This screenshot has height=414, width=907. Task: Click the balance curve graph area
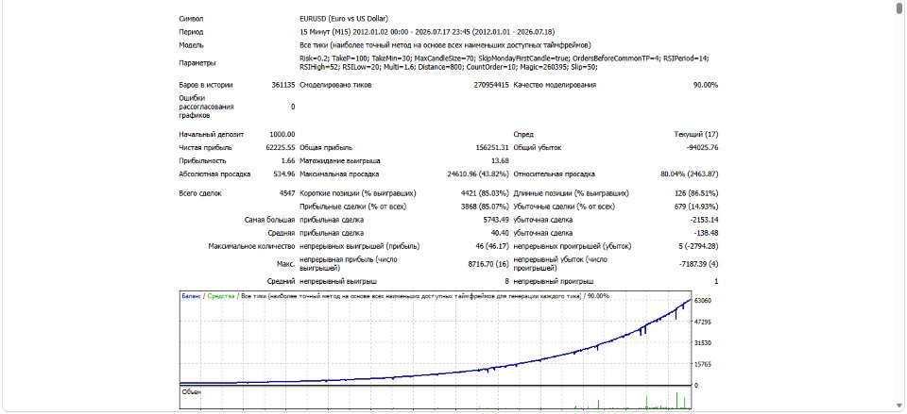(x=436, y=341)
